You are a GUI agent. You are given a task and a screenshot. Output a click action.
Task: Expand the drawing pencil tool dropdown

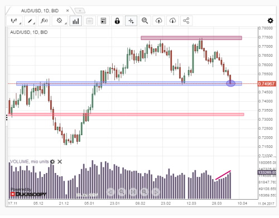coord(30,21)
